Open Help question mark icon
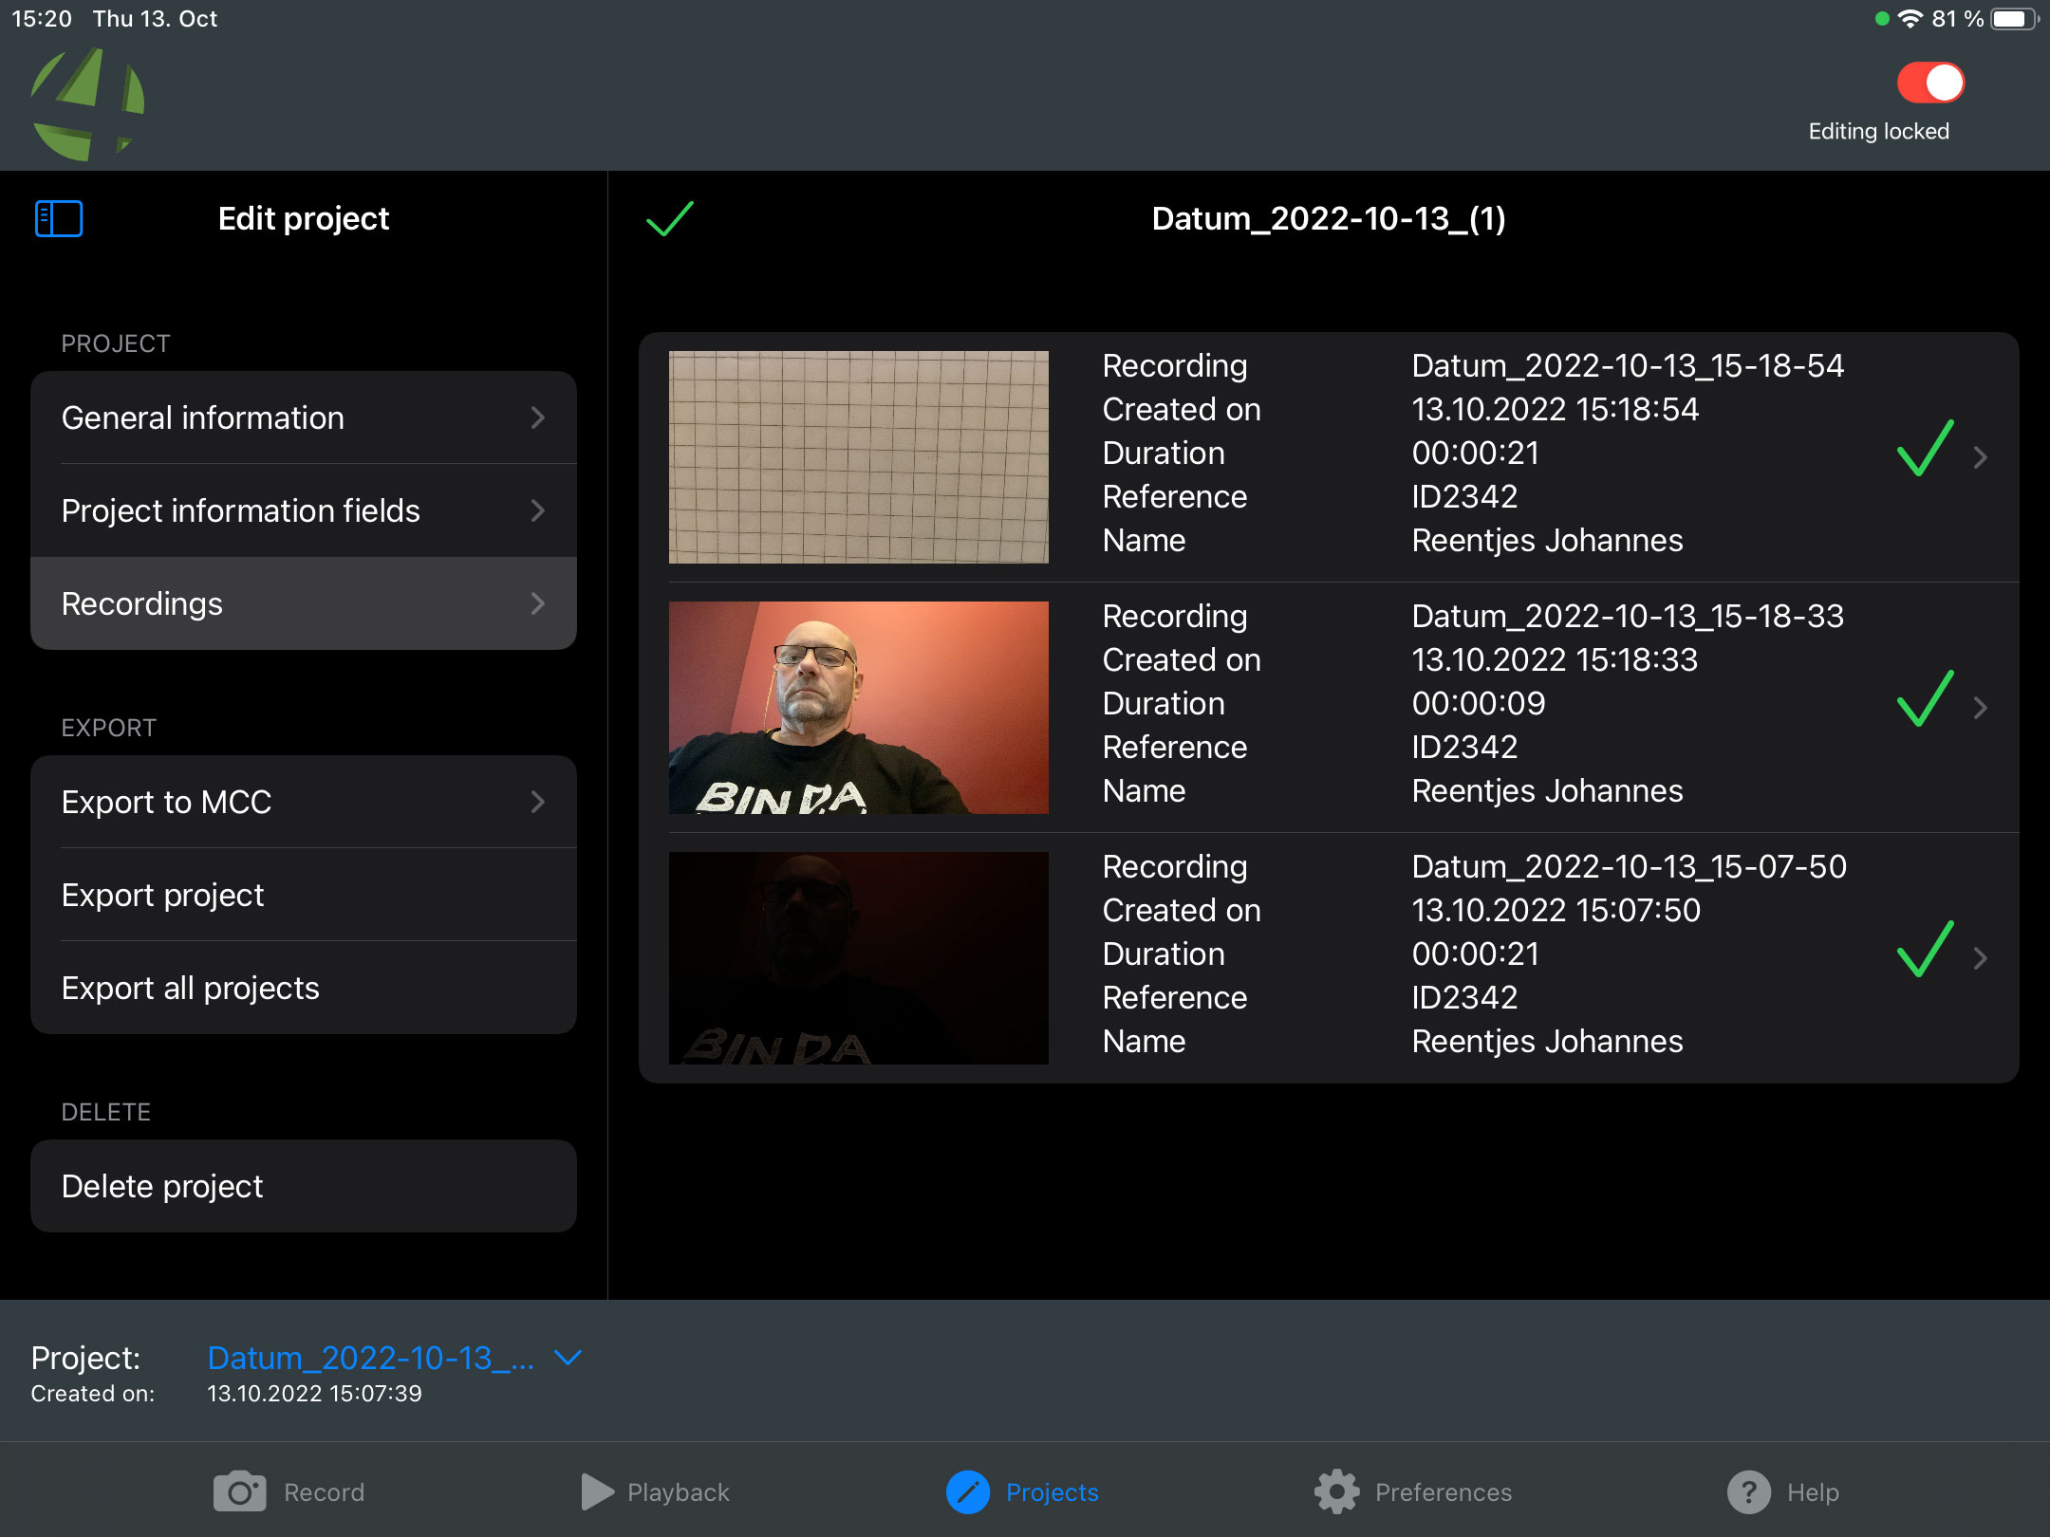The width and height of the screenshot is (2050, 1537). point(1749,1491)
